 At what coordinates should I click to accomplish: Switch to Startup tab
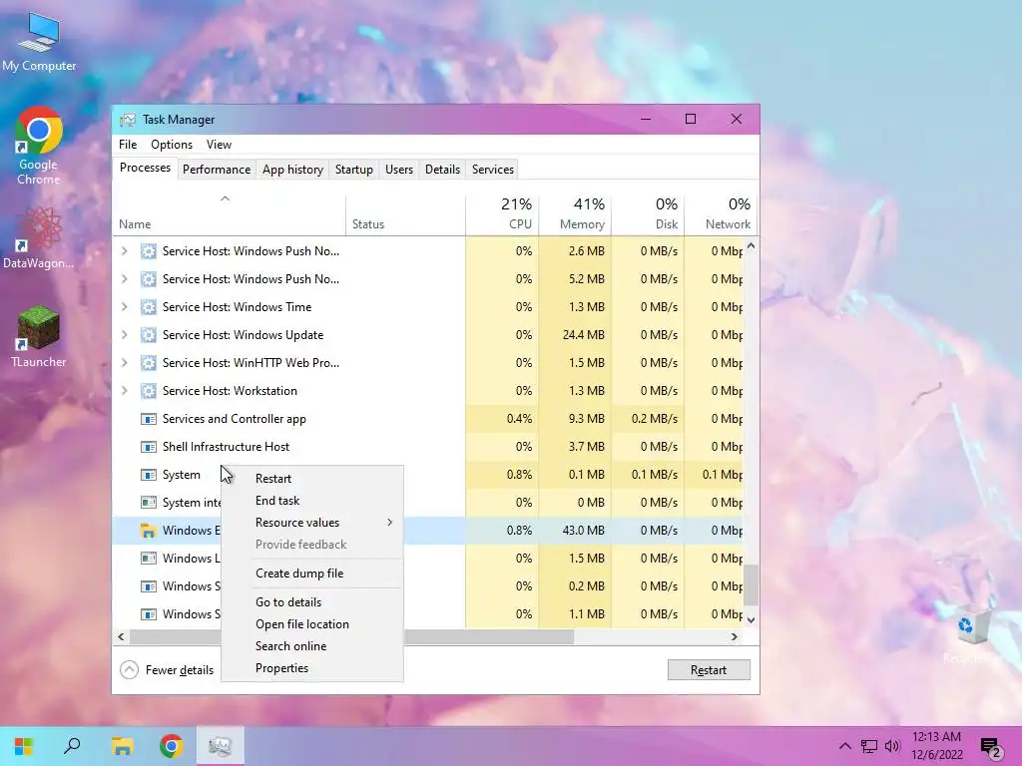point(354,170)
